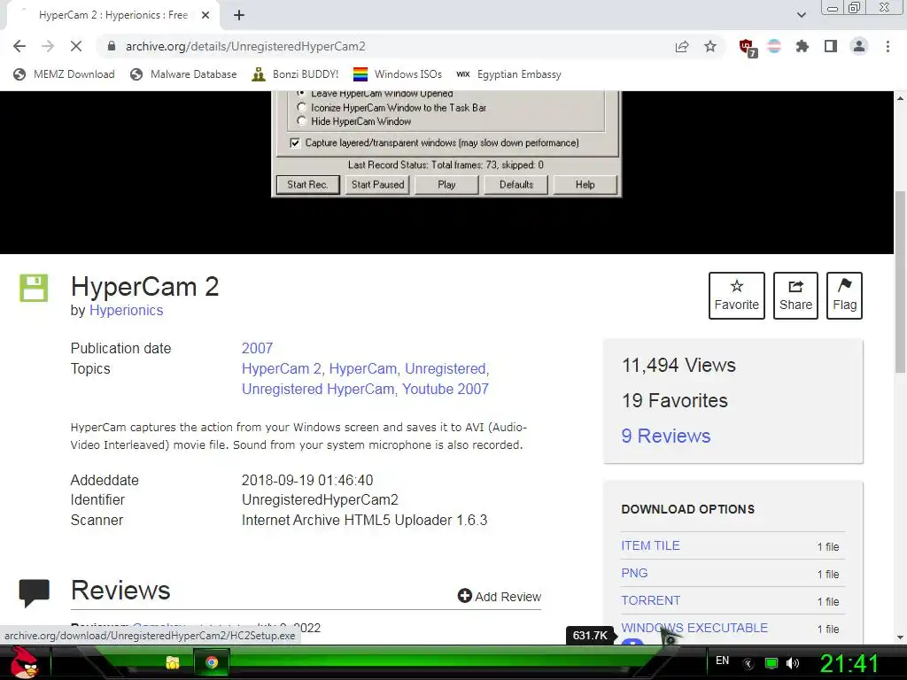This screenshot has height=680, width=907.
Task: Open the Chrome profile avatar
Action: pyautogui.click(x=859, y=46)
